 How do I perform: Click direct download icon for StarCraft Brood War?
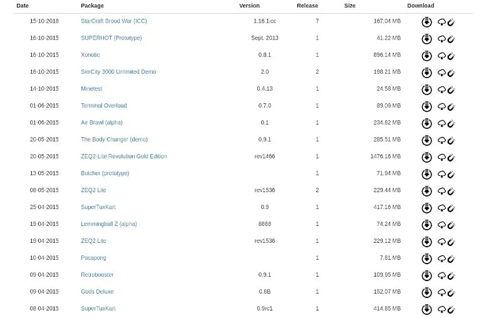pos(426,22)
